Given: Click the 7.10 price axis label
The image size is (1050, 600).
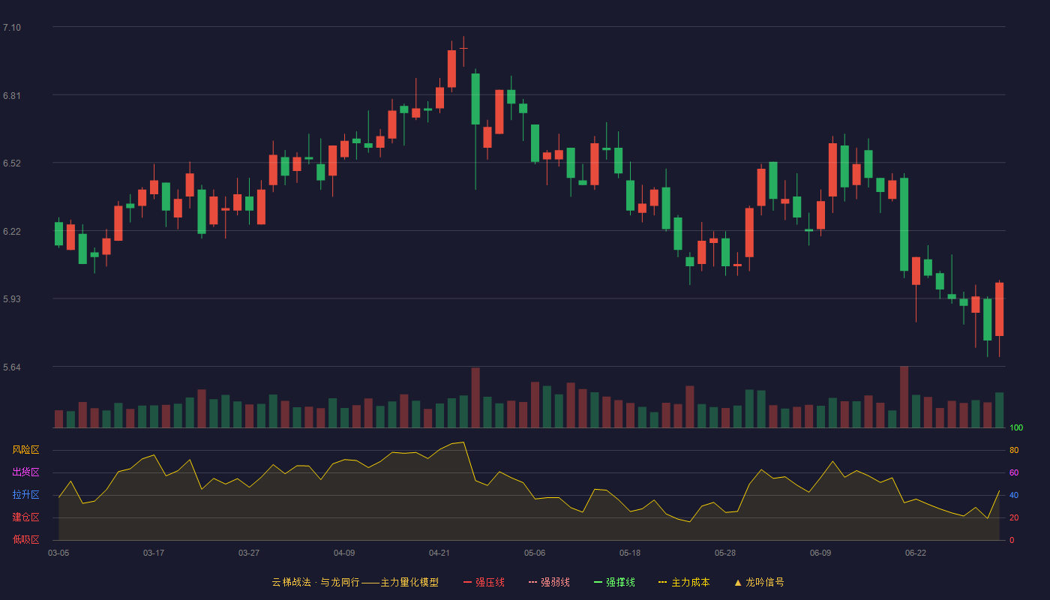Looking at the screenshot, I should [12, 28].
